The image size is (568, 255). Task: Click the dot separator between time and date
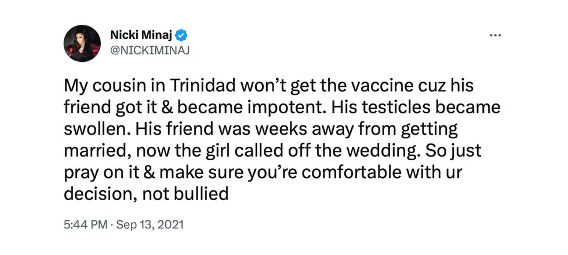tap(111, 226)
